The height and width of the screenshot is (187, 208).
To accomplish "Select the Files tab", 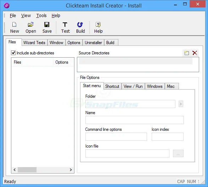I will coord(13,42).
